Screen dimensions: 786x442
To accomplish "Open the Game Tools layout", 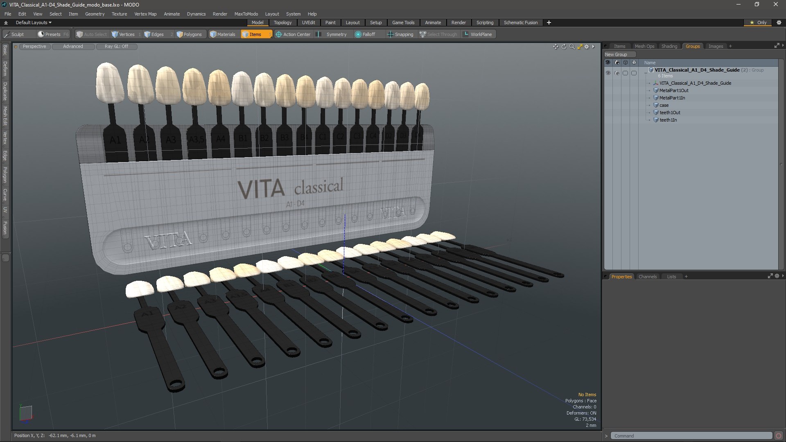I will click(x=403, y=23).
